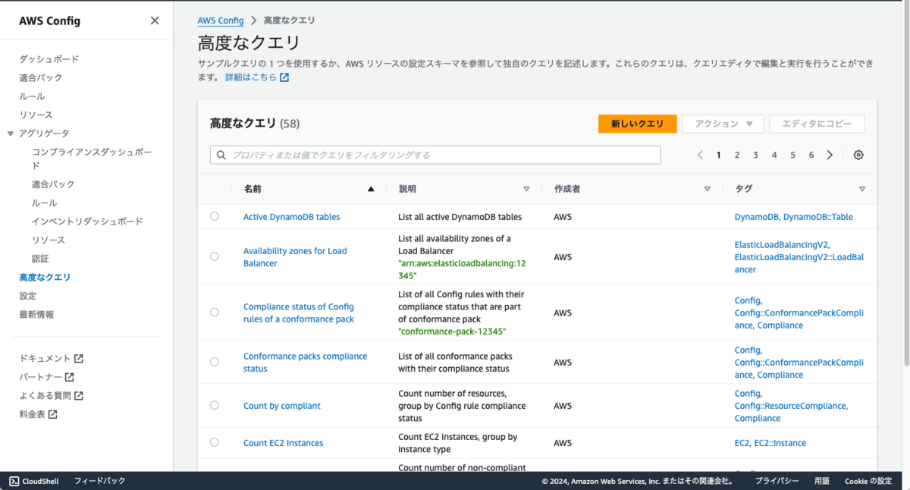Open table preferences gear icon

[x=858, y=155]
